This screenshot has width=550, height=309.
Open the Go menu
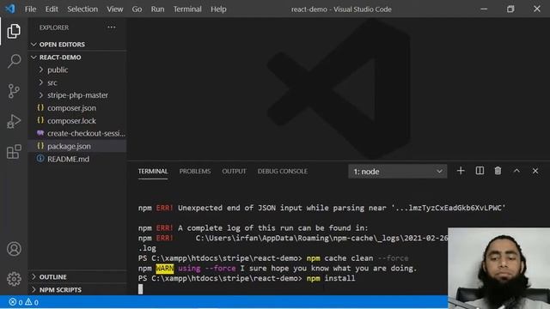(x=137, y=9)
